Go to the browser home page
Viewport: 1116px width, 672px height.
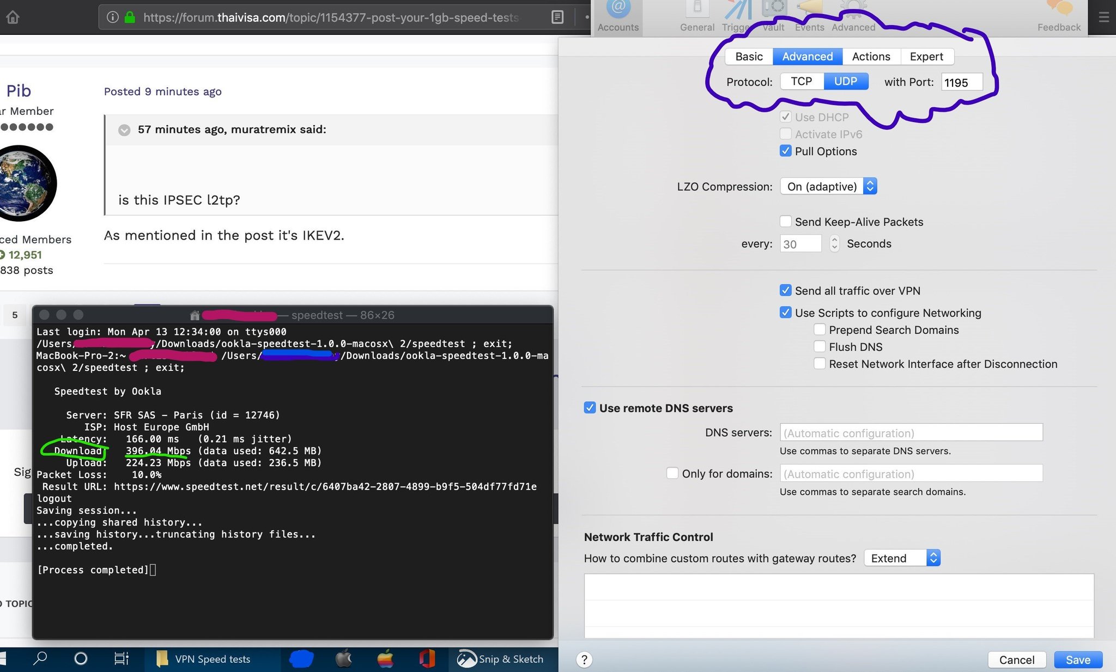pyautogui.click(x=13, y=17)
